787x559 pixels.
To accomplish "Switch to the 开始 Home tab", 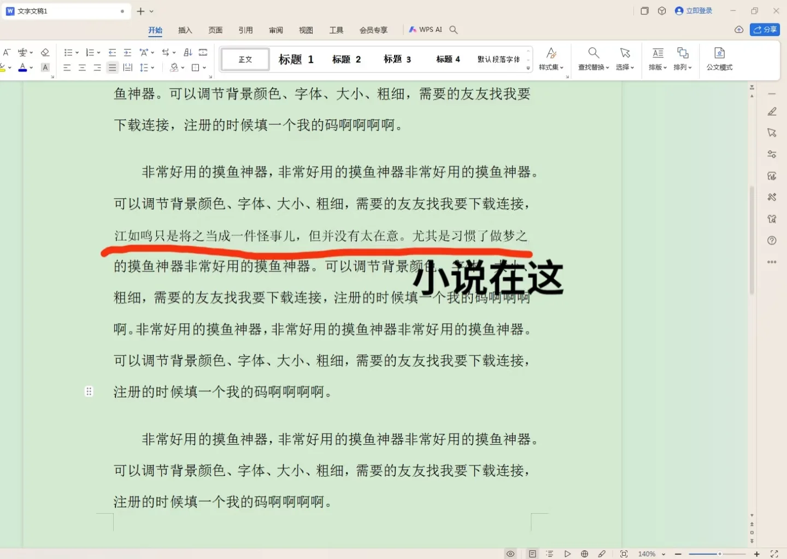I will click(155, 30).
